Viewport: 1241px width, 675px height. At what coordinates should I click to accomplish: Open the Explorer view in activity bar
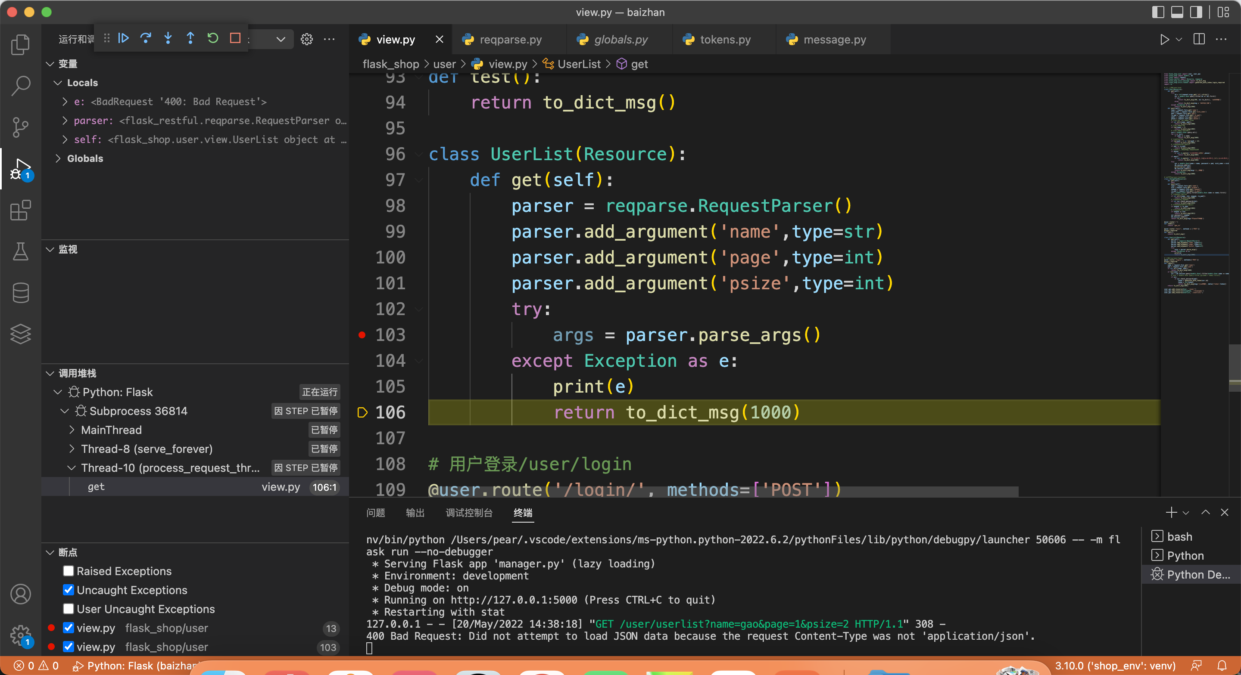point(20,44)
